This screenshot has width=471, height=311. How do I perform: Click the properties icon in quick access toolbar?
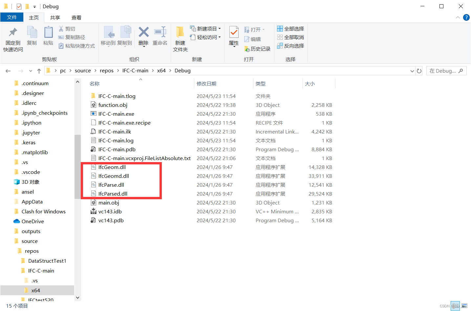tap(19, 7)
